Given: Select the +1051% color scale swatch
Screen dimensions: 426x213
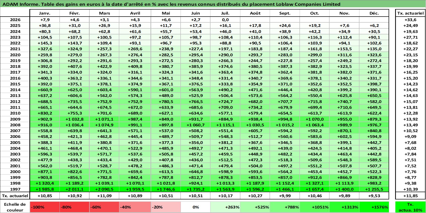Looking at the screenshot, I should point(314,207).
